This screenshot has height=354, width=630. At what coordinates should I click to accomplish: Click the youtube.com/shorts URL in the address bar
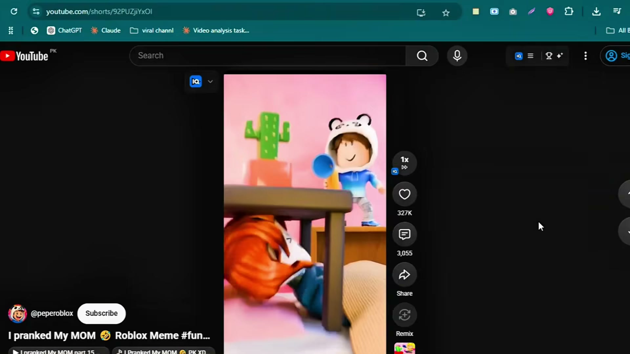tap(99, 11)
